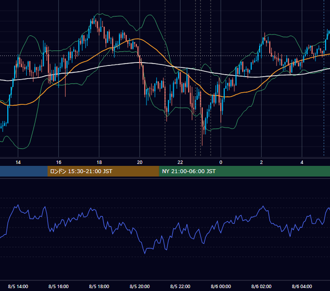The image size is (330, 291).
Task: Click the 4 hour label on upper axis
Action: (x=302, y=162)
